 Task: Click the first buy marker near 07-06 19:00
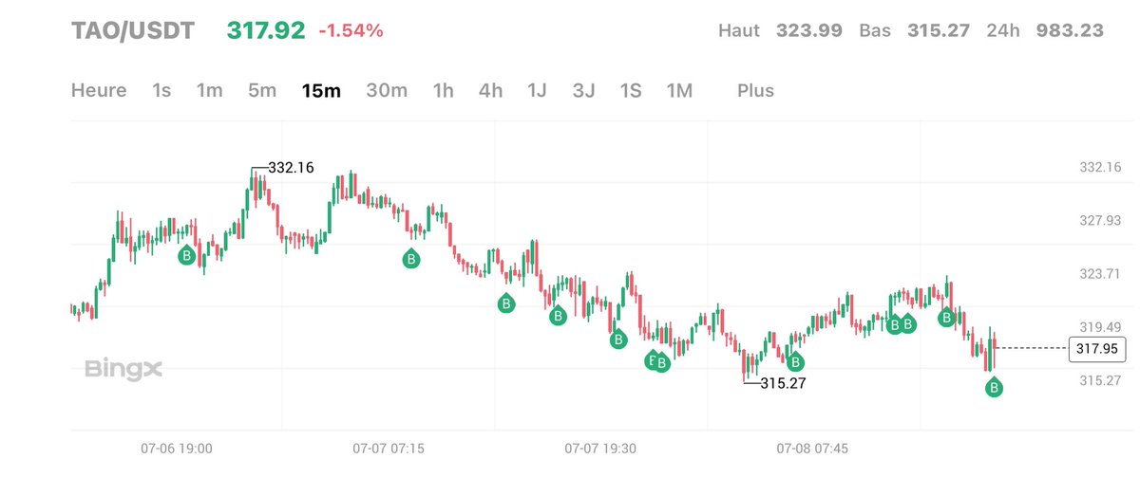click(187, 256)
